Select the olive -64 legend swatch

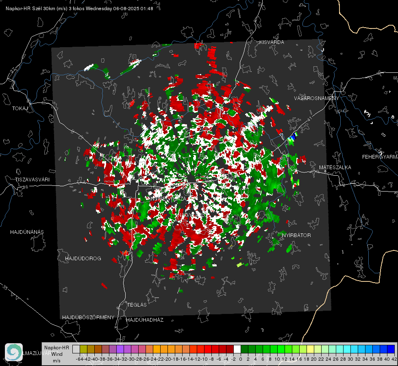click(83, 349)
